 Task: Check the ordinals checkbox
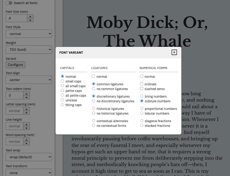coord(142,84)
